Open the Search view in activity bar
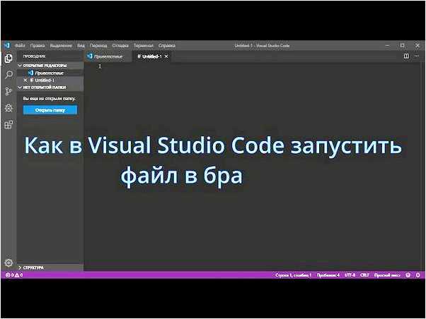 pyautogui.click(x=8, y=75)
